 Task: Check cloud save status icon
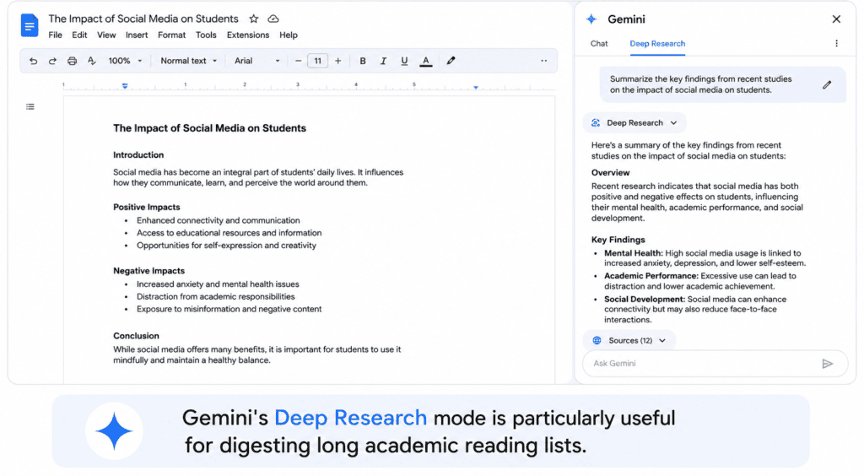273,19
